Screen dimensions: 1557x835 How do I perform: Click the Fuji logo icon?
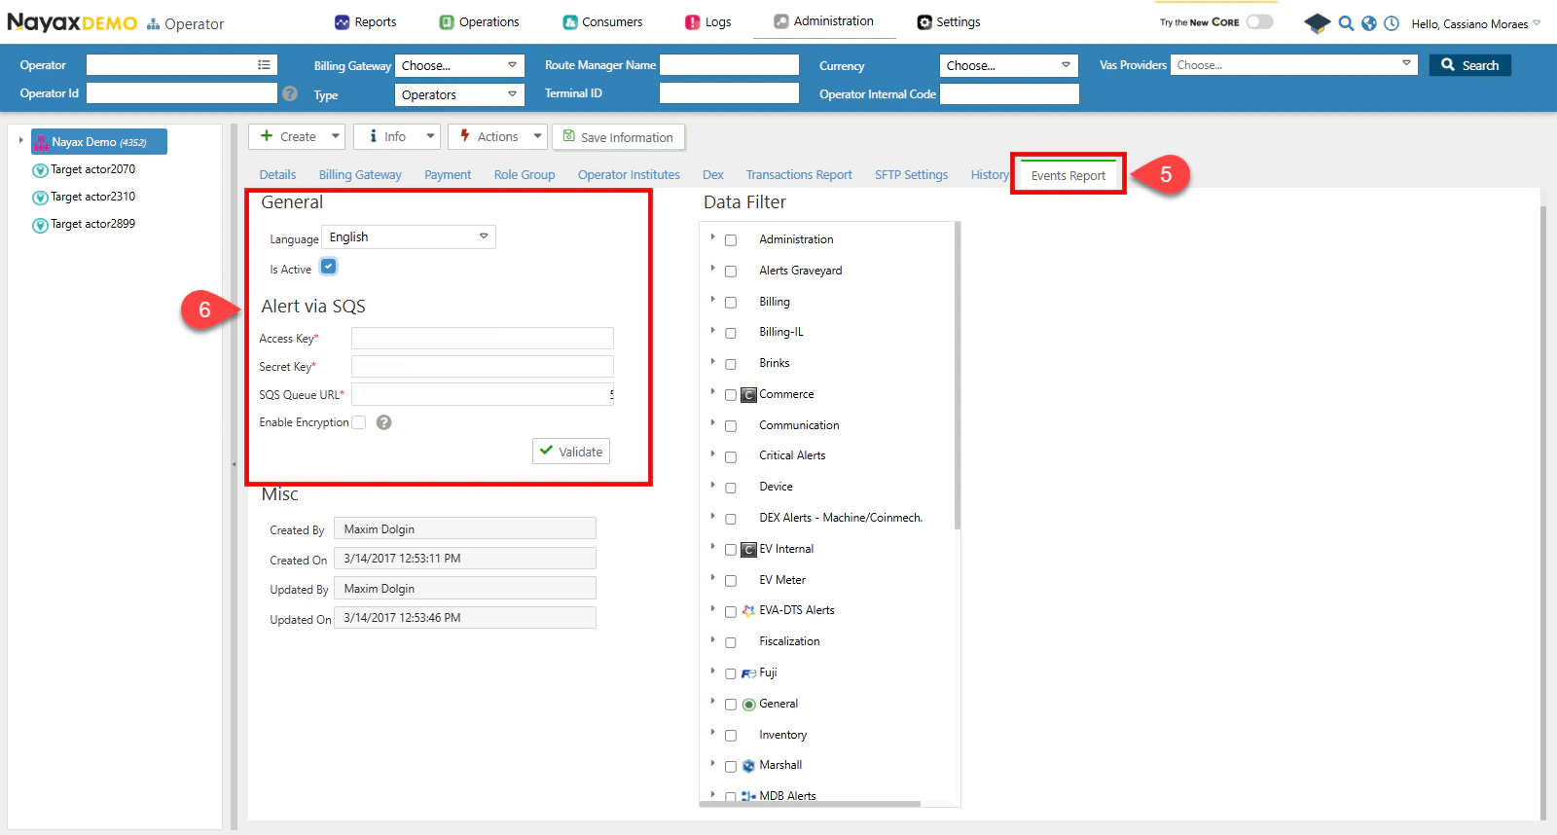click(748, 673)
